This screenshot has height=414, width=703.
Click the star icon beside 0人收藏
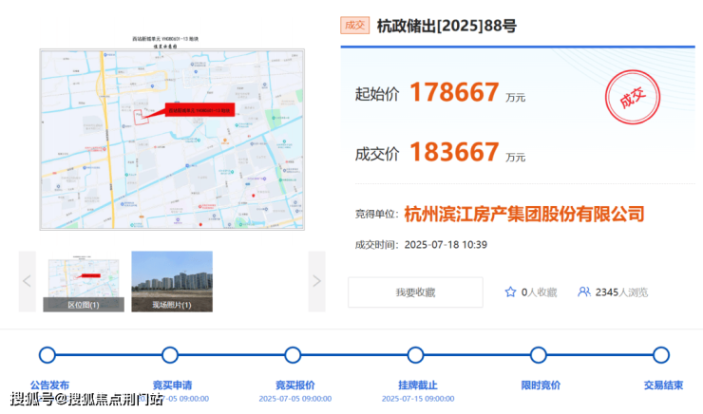(510, 292)
